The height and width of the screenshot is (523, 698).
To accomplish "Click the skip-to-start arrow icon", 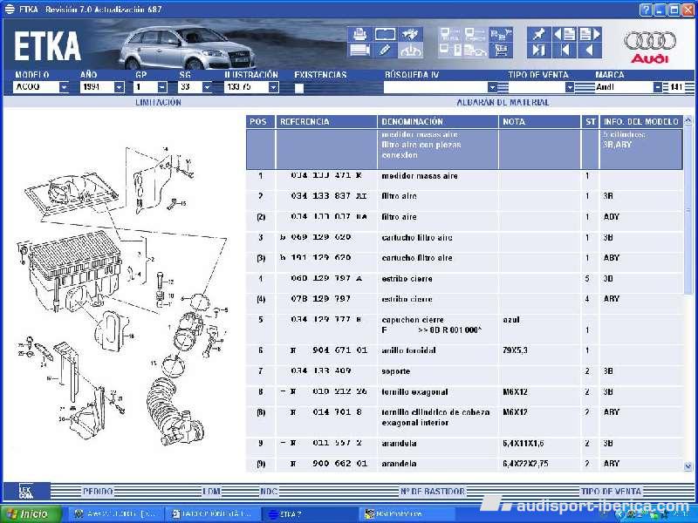I will (564, 51).
